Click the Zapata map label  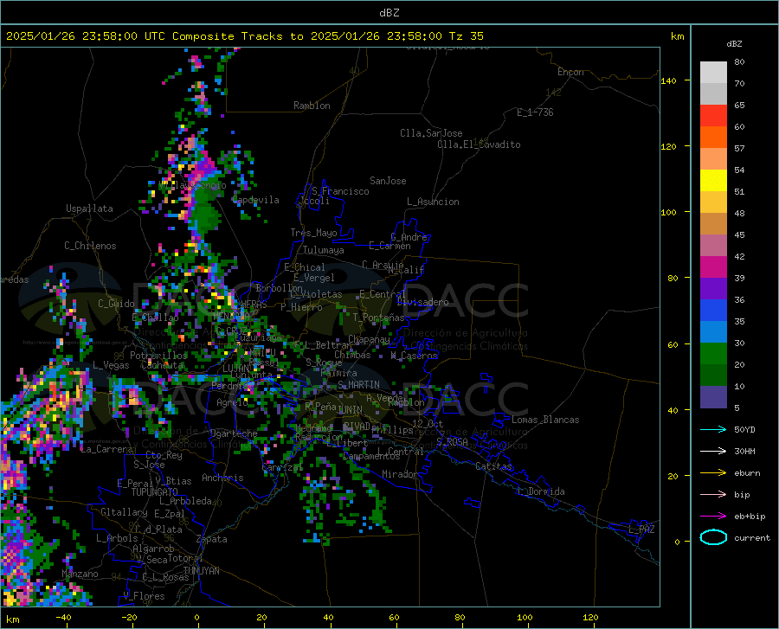[212, 539]
